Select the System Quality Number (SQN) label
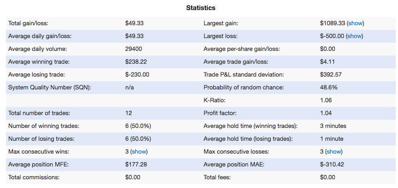This screenshot has width=398, height=188. click(49, 88)
